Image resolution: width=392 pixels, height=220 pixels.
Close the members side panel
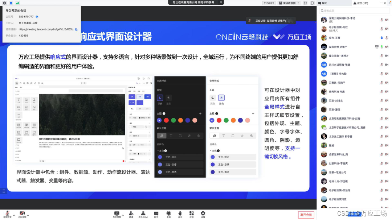385,3
